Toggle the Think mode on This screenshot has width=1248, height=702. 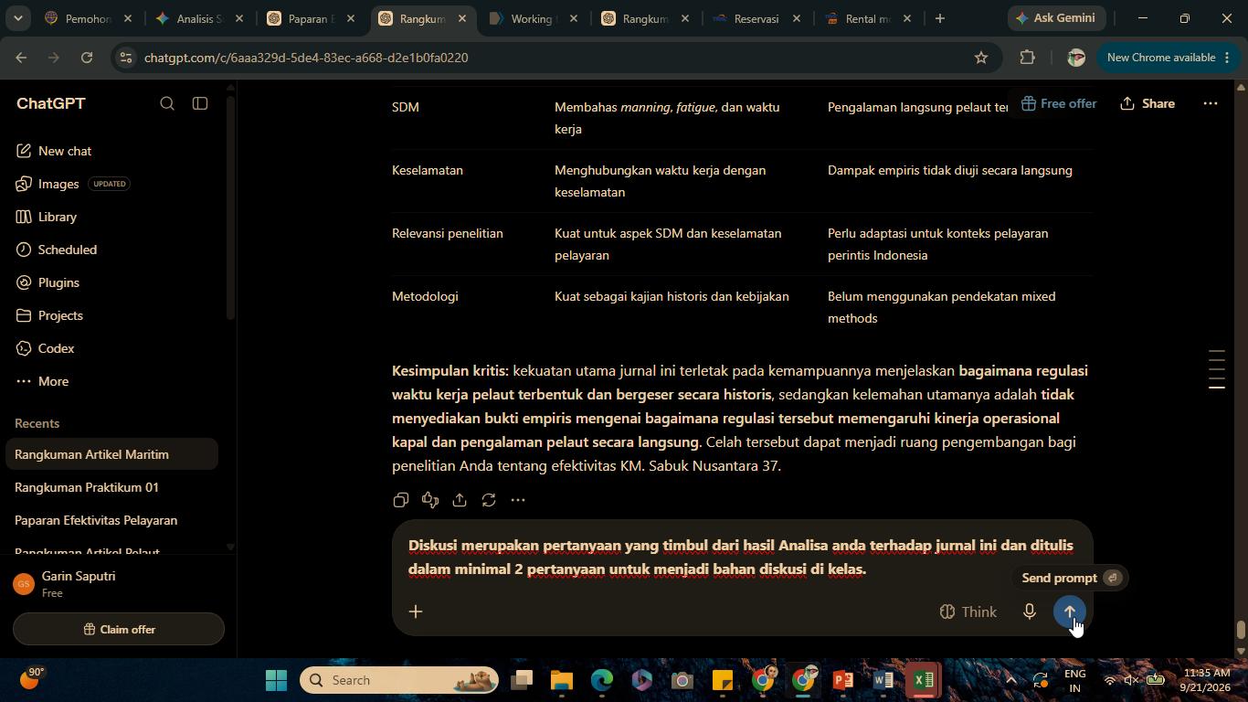click(968, 612)
